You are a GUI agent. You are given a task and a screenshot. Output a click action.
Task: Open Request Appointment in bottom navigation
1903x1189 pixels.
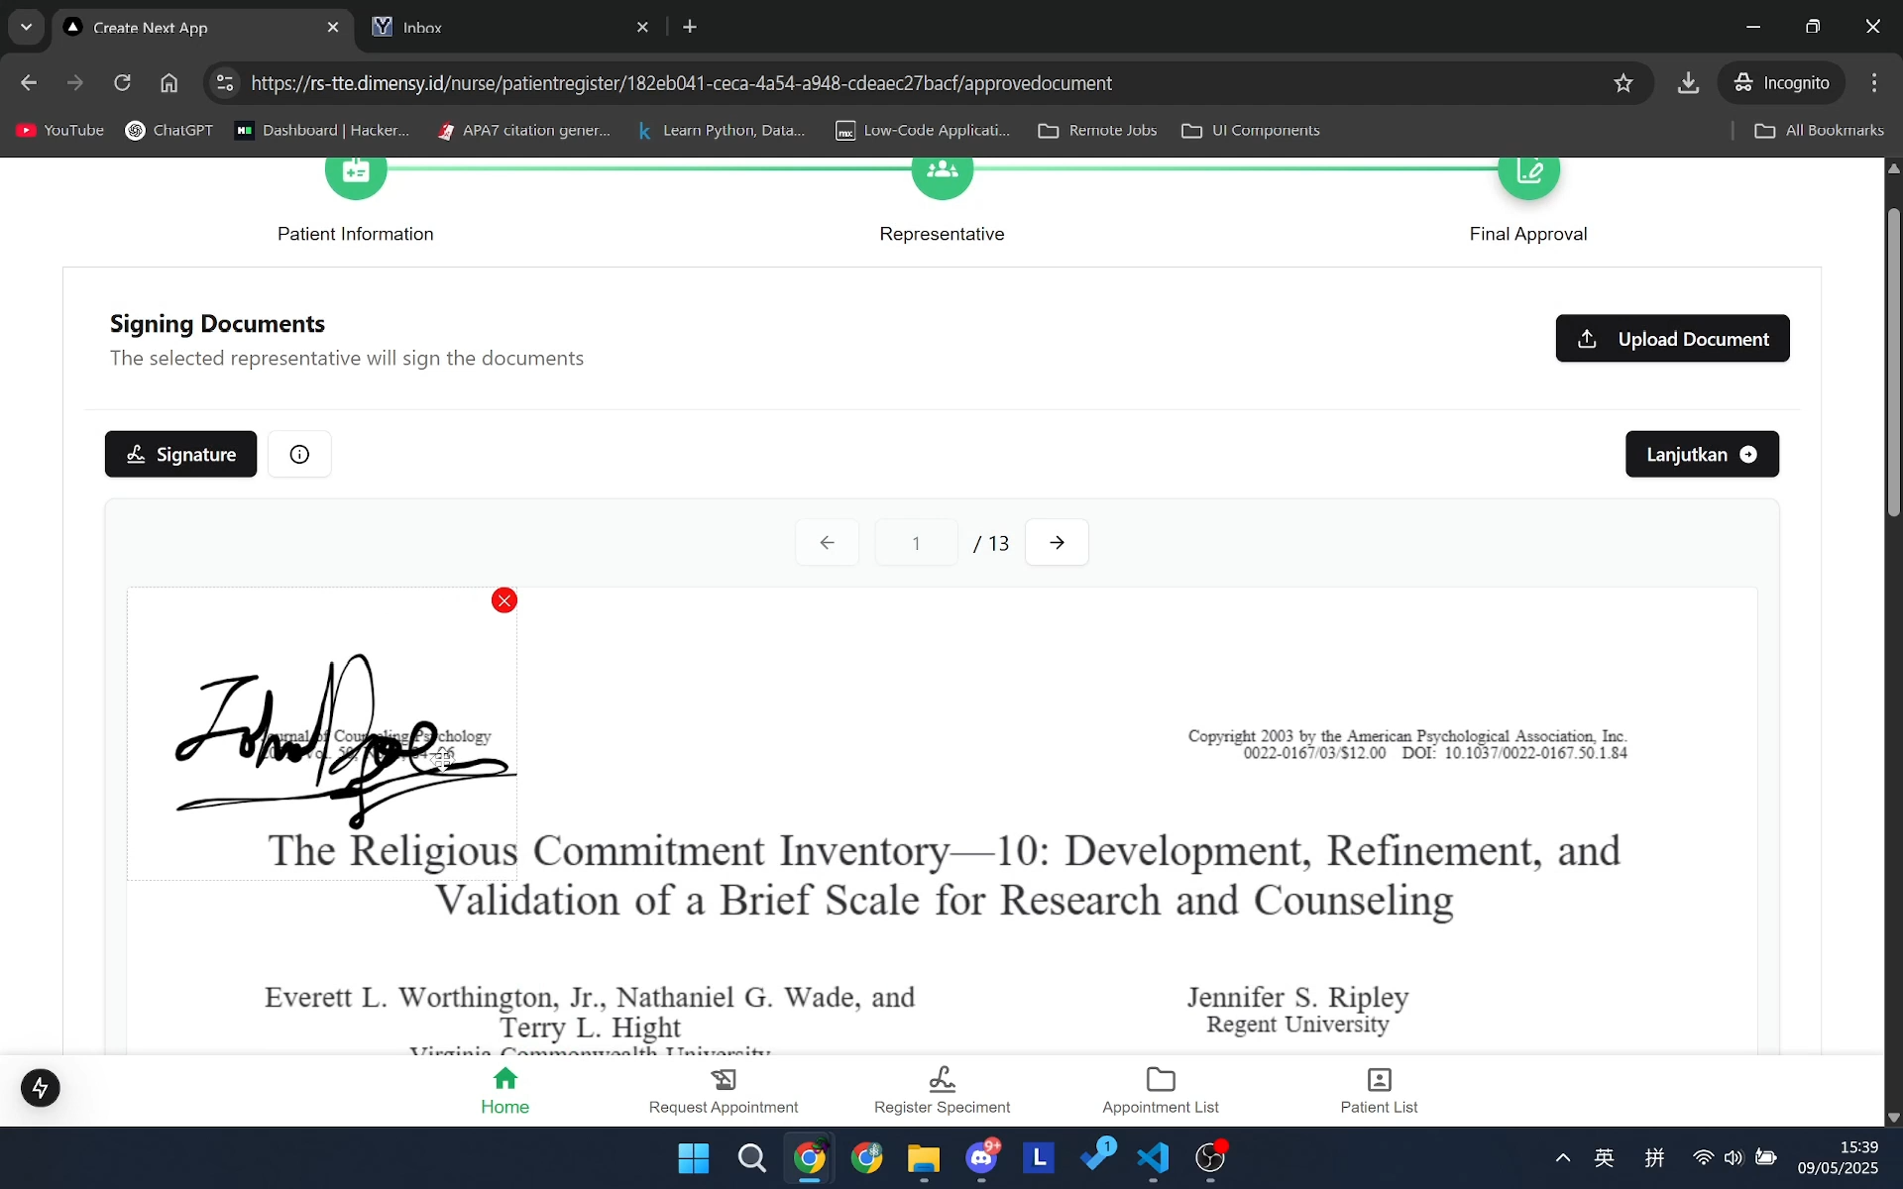click(x=723, y=1090)
